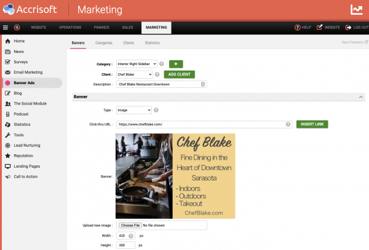Click the Social Module people icon
The width and height of the screenshot is (369, 250).
click(8, 104)
